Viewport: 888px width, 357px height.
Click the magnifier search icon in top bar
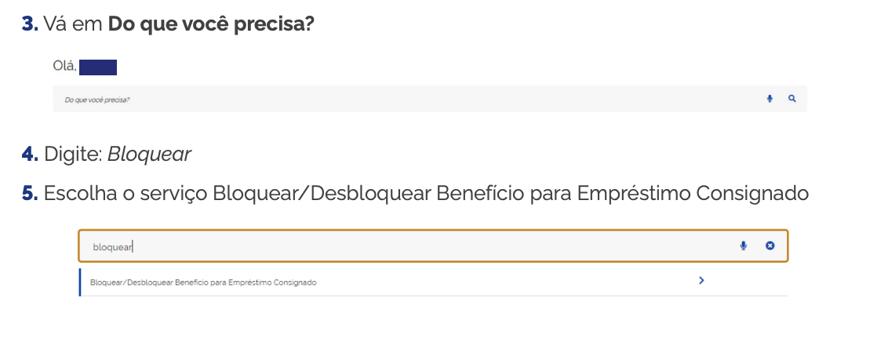tap(792, 99)
